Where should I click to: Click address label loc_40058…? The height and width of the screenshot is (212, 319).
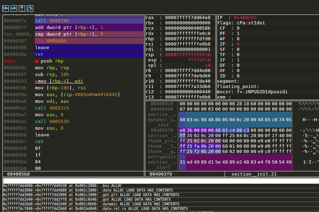click(18, 34)
